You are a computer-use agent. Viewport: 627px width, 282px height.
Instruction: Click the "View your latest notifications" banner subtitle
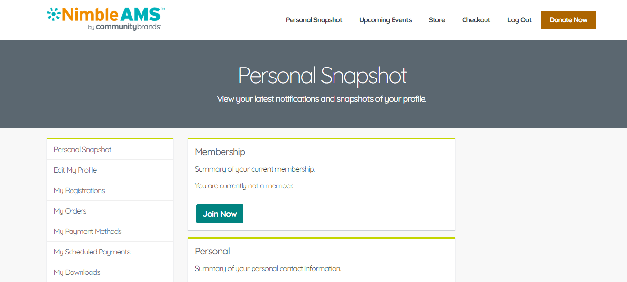pyautogui.click(x=322, y=99)
